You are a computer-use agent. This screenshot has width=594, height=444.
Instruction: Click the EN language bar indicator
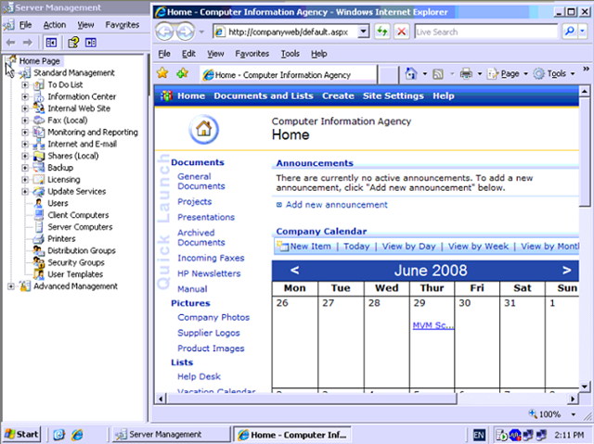click(x=479, y=435)
